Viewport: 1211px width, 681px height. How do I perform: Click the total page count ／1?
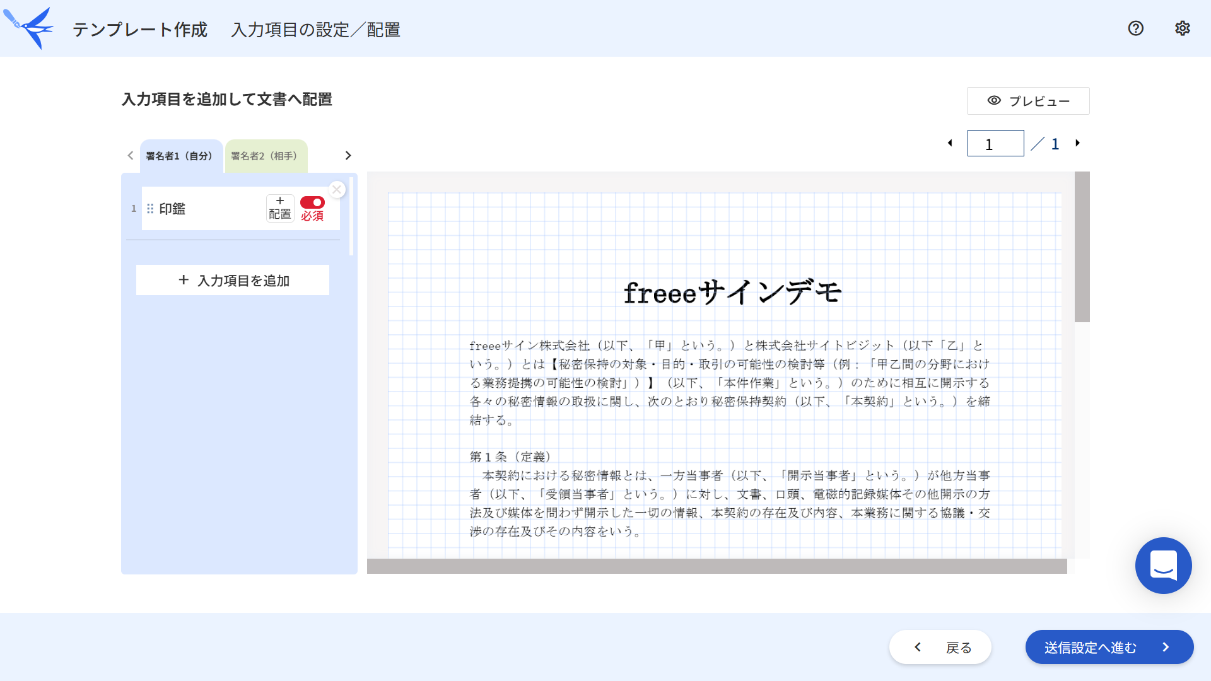(1045, 144)
